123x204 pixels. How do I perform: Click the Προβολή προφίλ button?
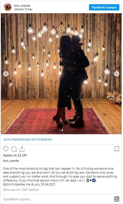pos(104,7)
